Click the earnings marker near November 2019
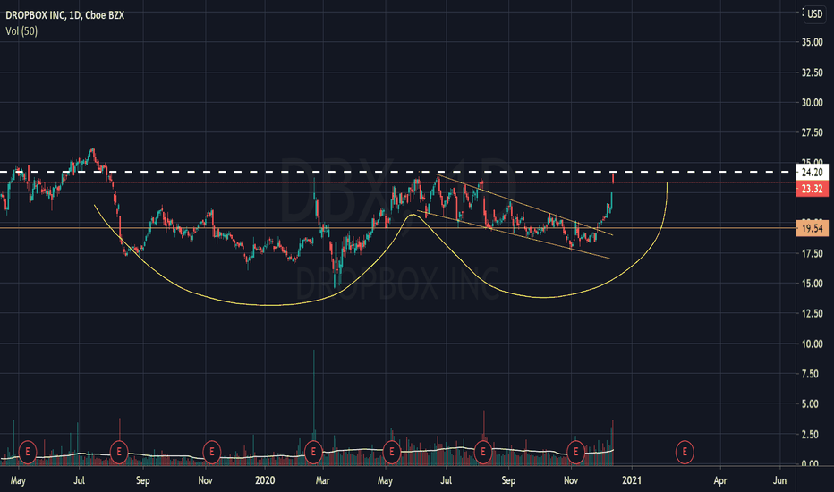The width and height of the screenshot is (834, 492). pos(212,452)
